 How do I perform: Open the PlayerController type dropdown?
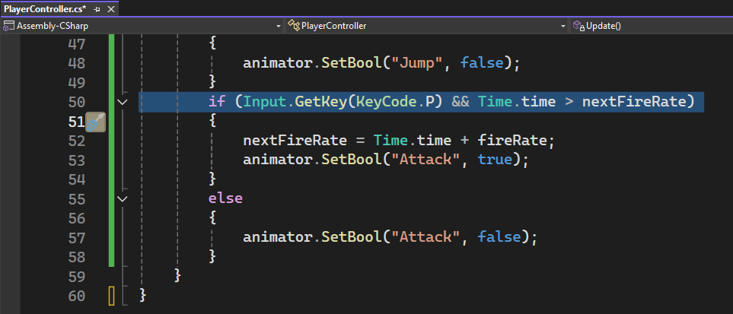[x=563, y=26]
